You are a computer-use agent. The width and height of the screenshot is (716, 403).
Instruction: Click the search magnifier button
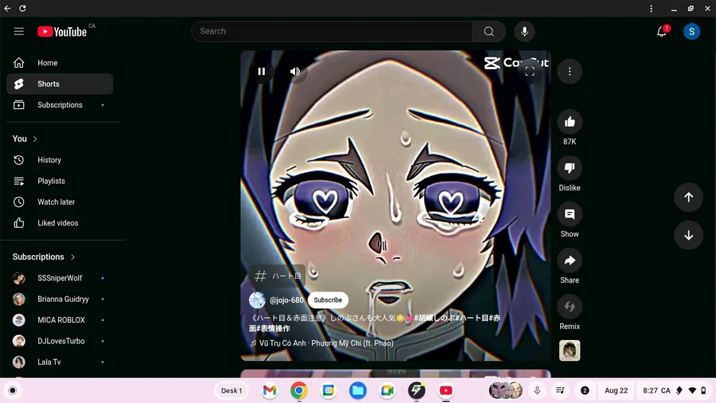488,31
